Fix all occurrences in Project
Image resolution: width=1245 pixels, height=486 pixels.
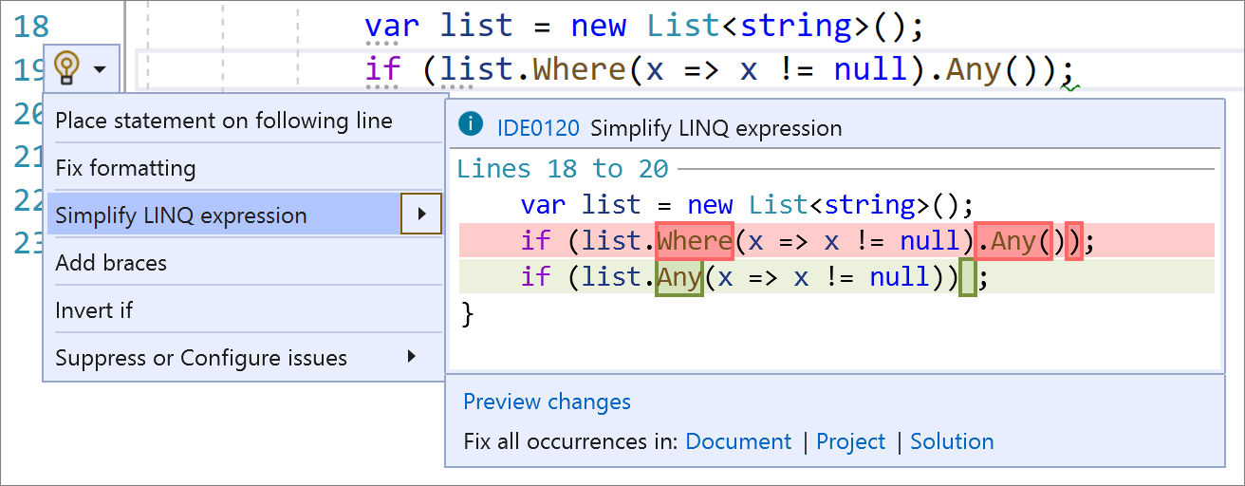[850, 441]
